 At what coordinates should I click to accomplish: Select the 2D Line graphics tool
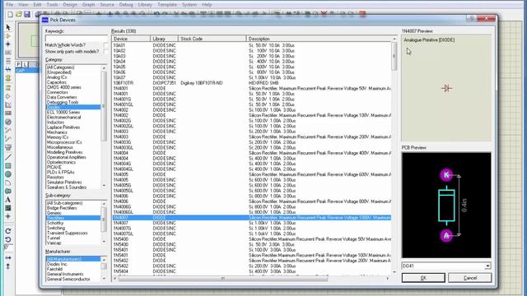pyautogui.click(x=8, y=157)
